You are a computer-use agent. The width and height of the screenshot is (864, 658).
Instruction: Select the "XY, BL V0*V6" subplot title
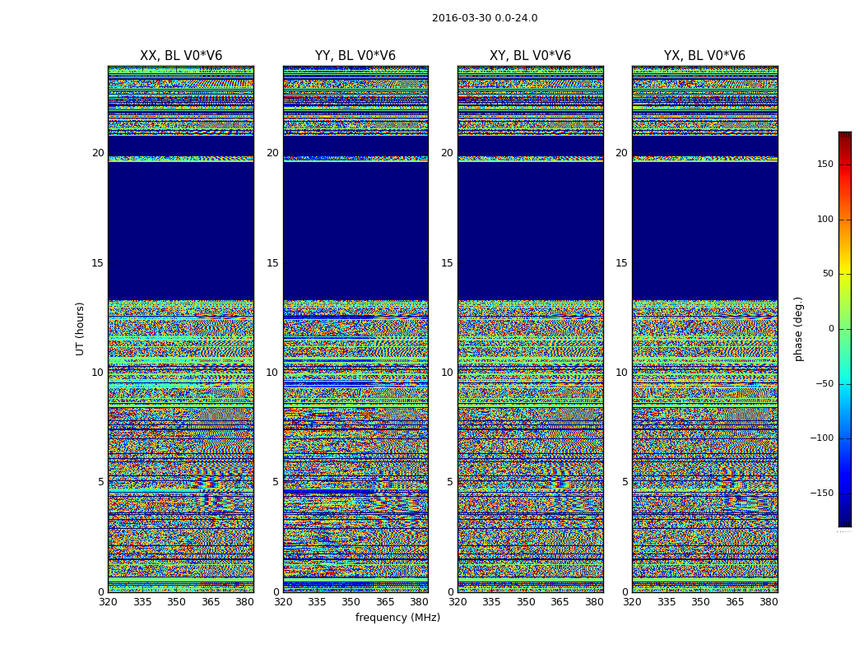530,56
